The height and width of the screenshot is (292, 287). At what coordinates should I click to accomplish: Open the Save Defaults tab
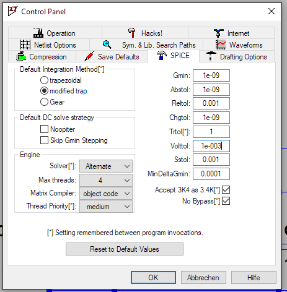click(112, 56)
